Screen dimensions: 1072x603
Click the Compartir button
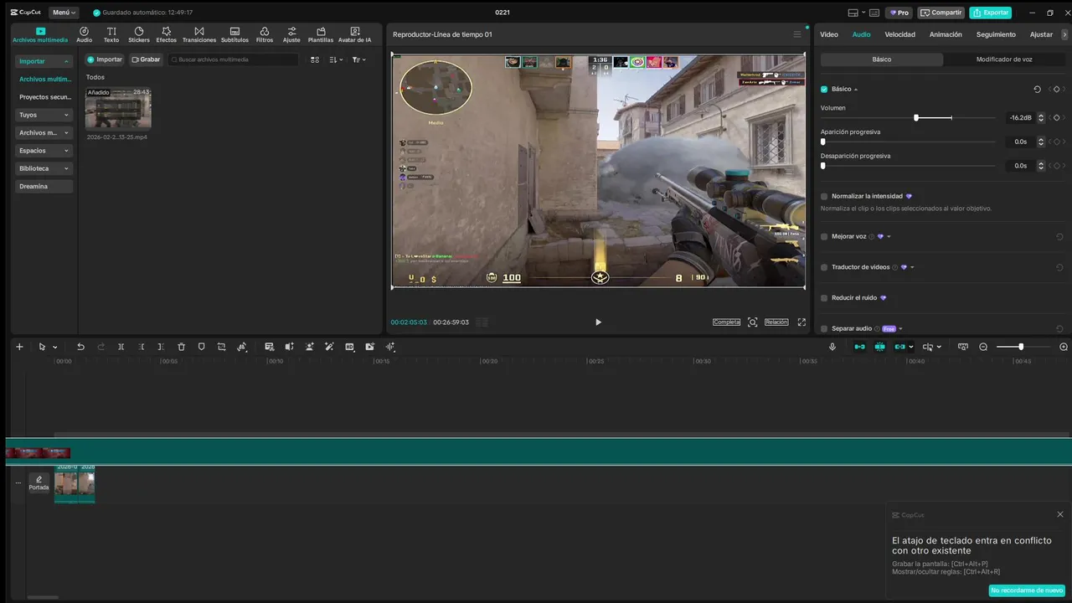coord(941,13)
